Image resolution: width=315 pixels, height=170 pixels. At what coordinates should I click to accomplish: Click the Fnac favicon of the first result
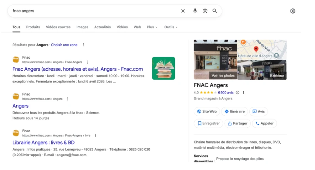click(x=16, y=59)
